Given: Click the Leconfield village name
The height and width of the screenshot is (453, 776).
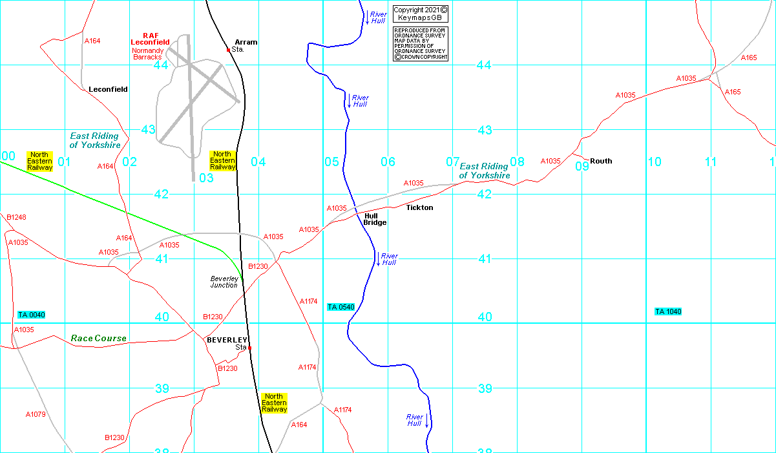Looking at the screenshot, I should tap(108, 89).
